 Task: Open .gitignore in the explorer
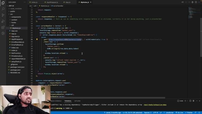[14, 64]
